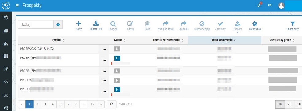Go to page 3
The image size is (302, 111).
pyautogui.click(x=45, y=104)
